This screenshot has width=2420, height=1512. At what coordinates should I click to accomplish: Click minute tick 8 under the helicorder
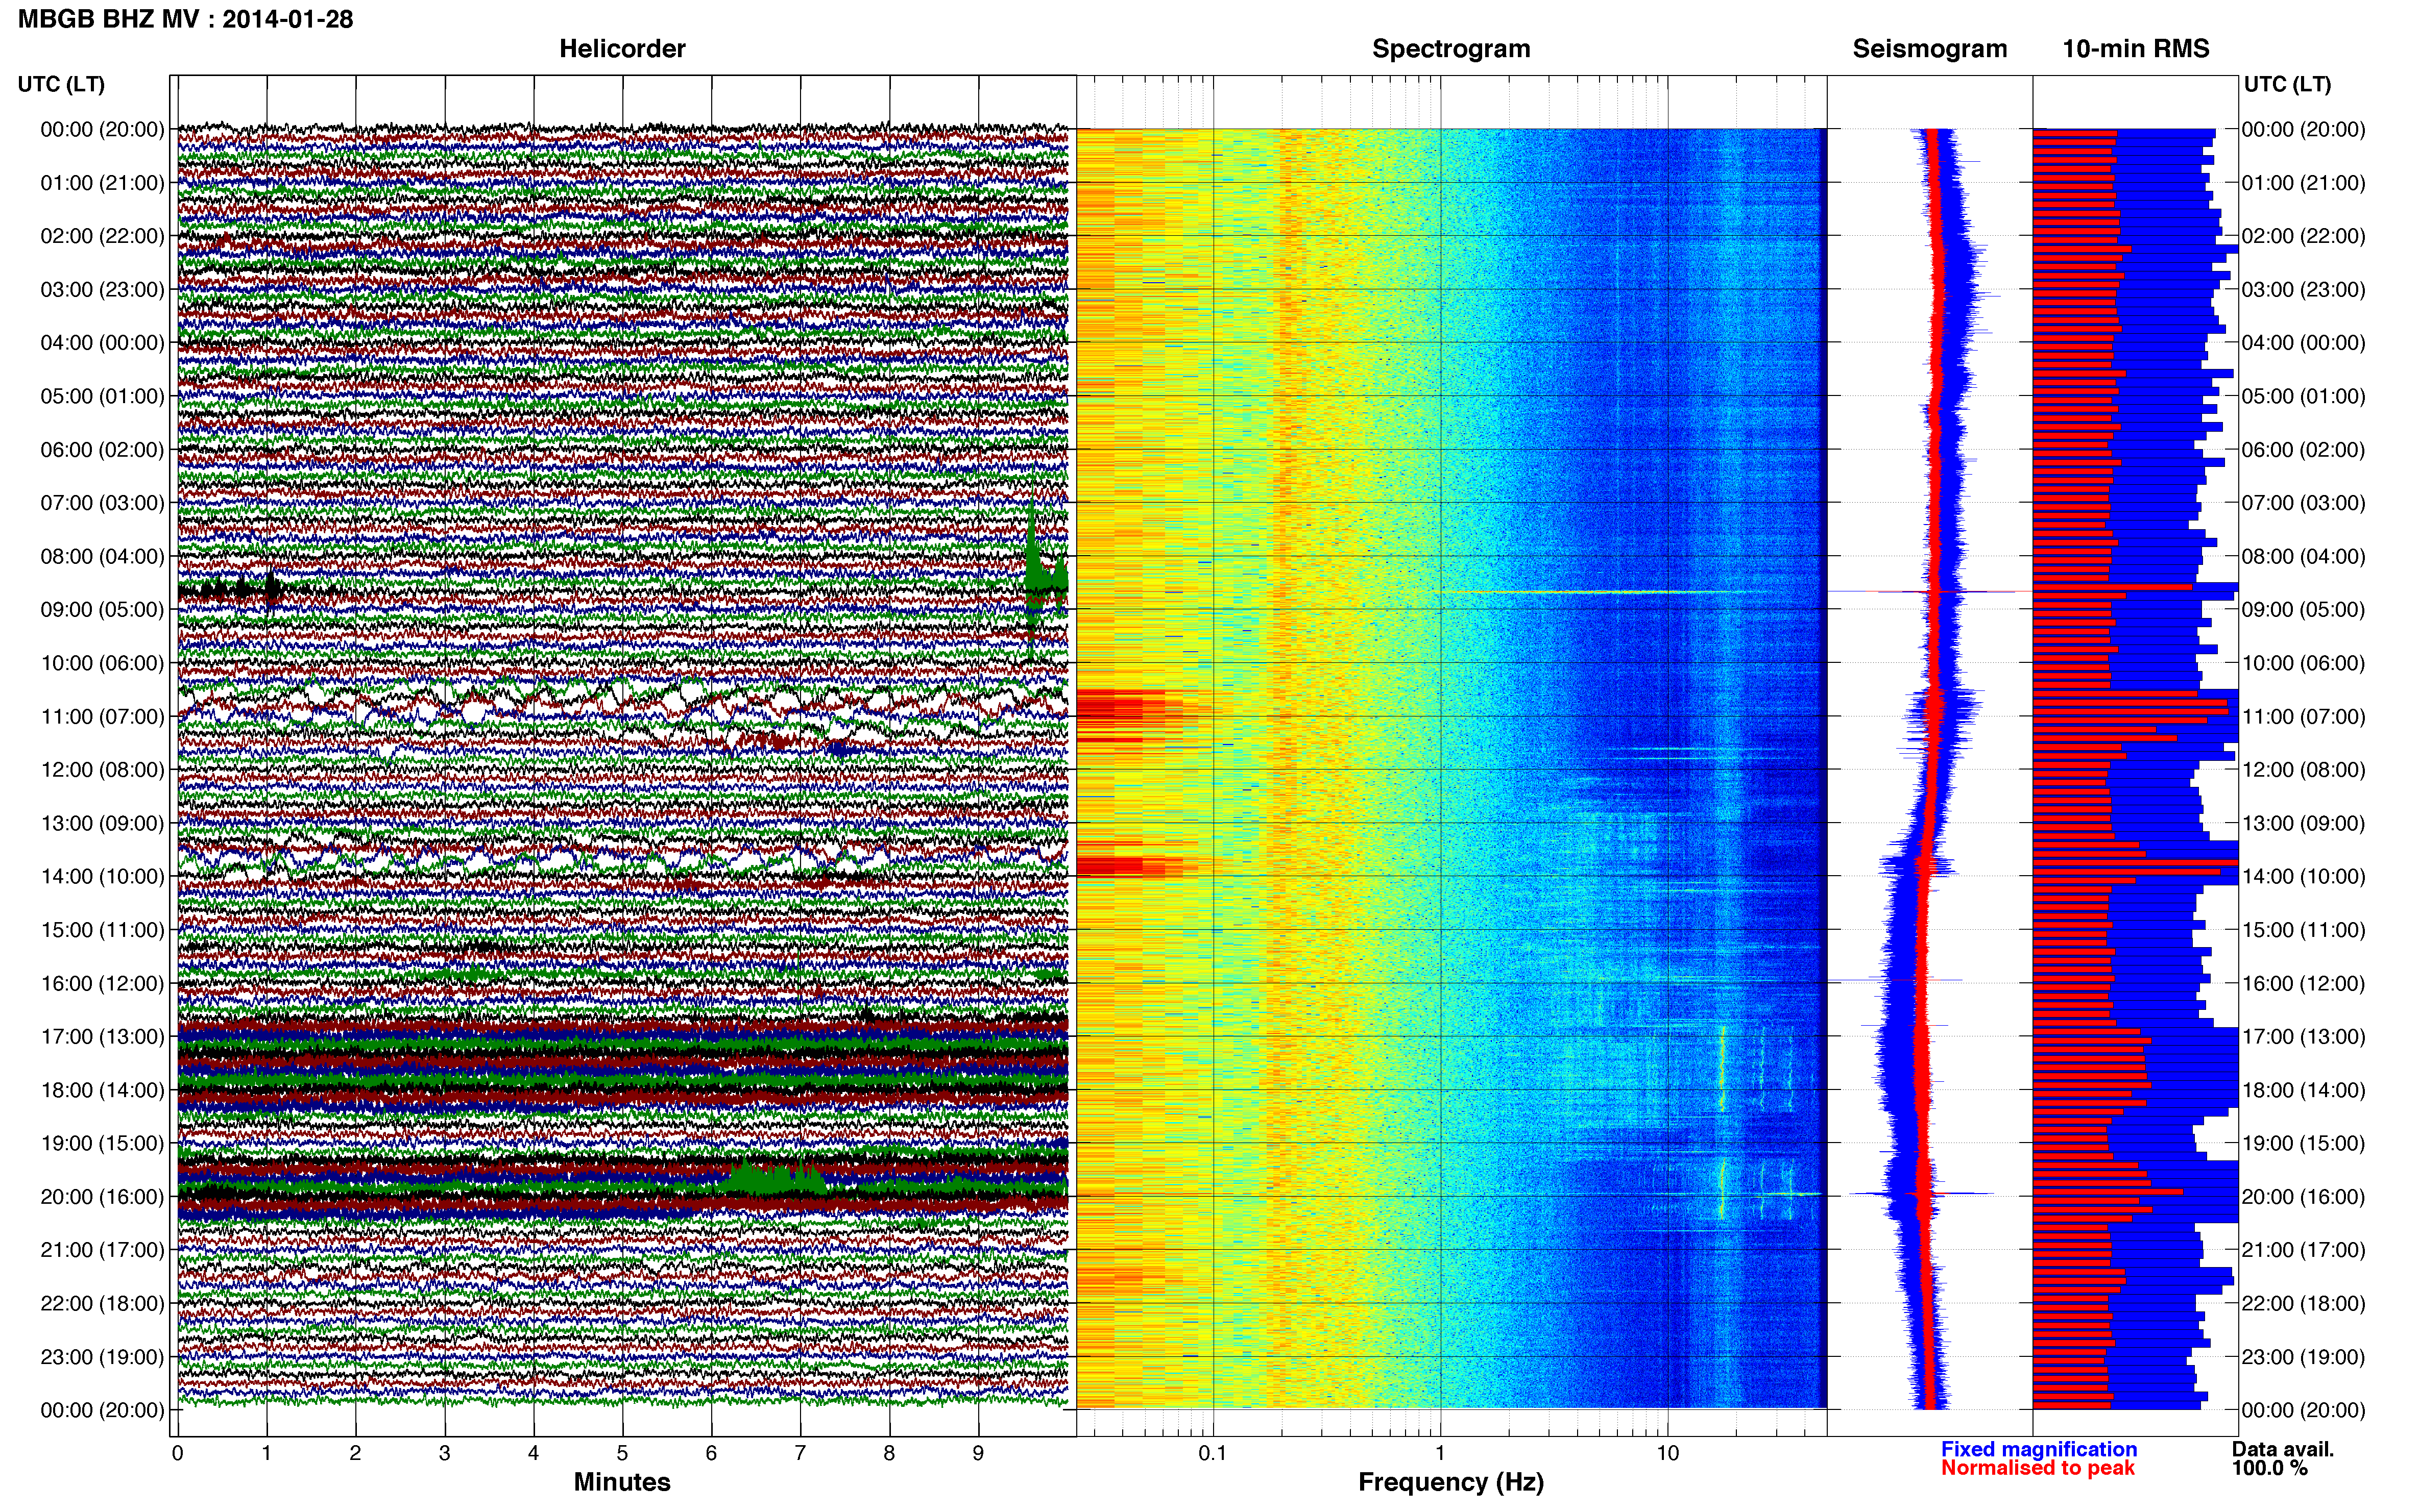click(x=889, y=1453)
